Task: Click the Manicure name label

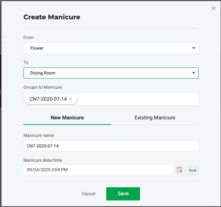Action: (38, 135)
